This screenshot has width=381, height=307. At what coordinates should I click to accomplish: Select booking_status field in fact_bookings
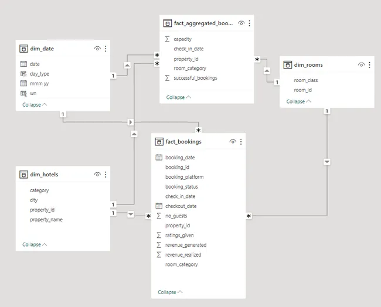182,187
